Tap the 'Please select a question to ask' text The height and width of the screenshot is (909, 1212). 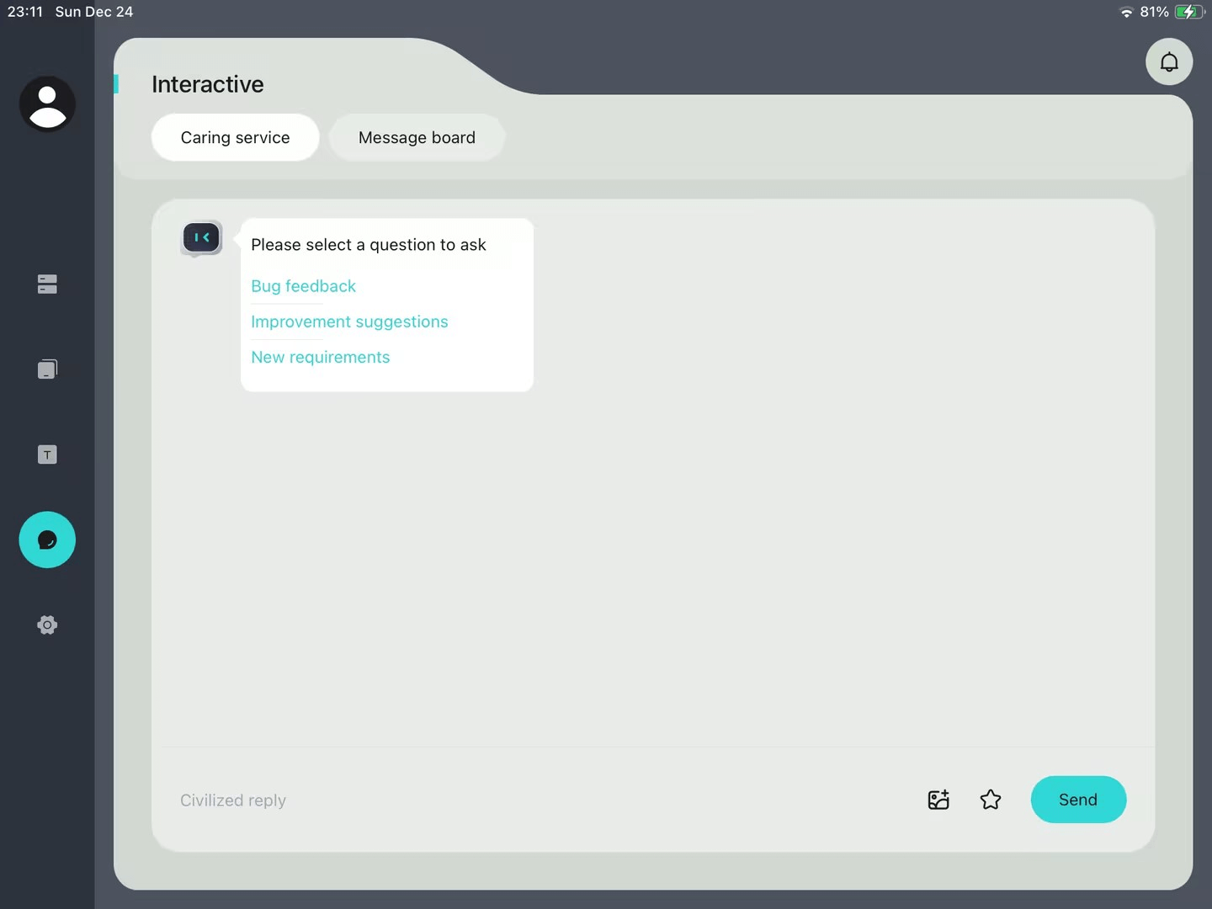[x=369, y=245]
